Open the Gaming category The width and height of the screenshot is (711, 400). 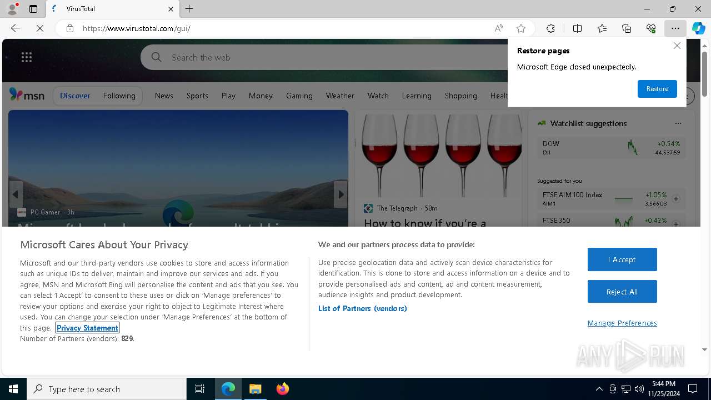tap(299, 96)
